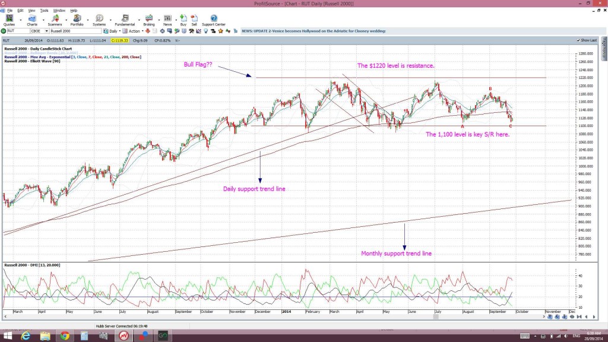Click the red down-arrow toolbar icon
The height and width of the screenshot is (342, 608).
tap(148, 31)
